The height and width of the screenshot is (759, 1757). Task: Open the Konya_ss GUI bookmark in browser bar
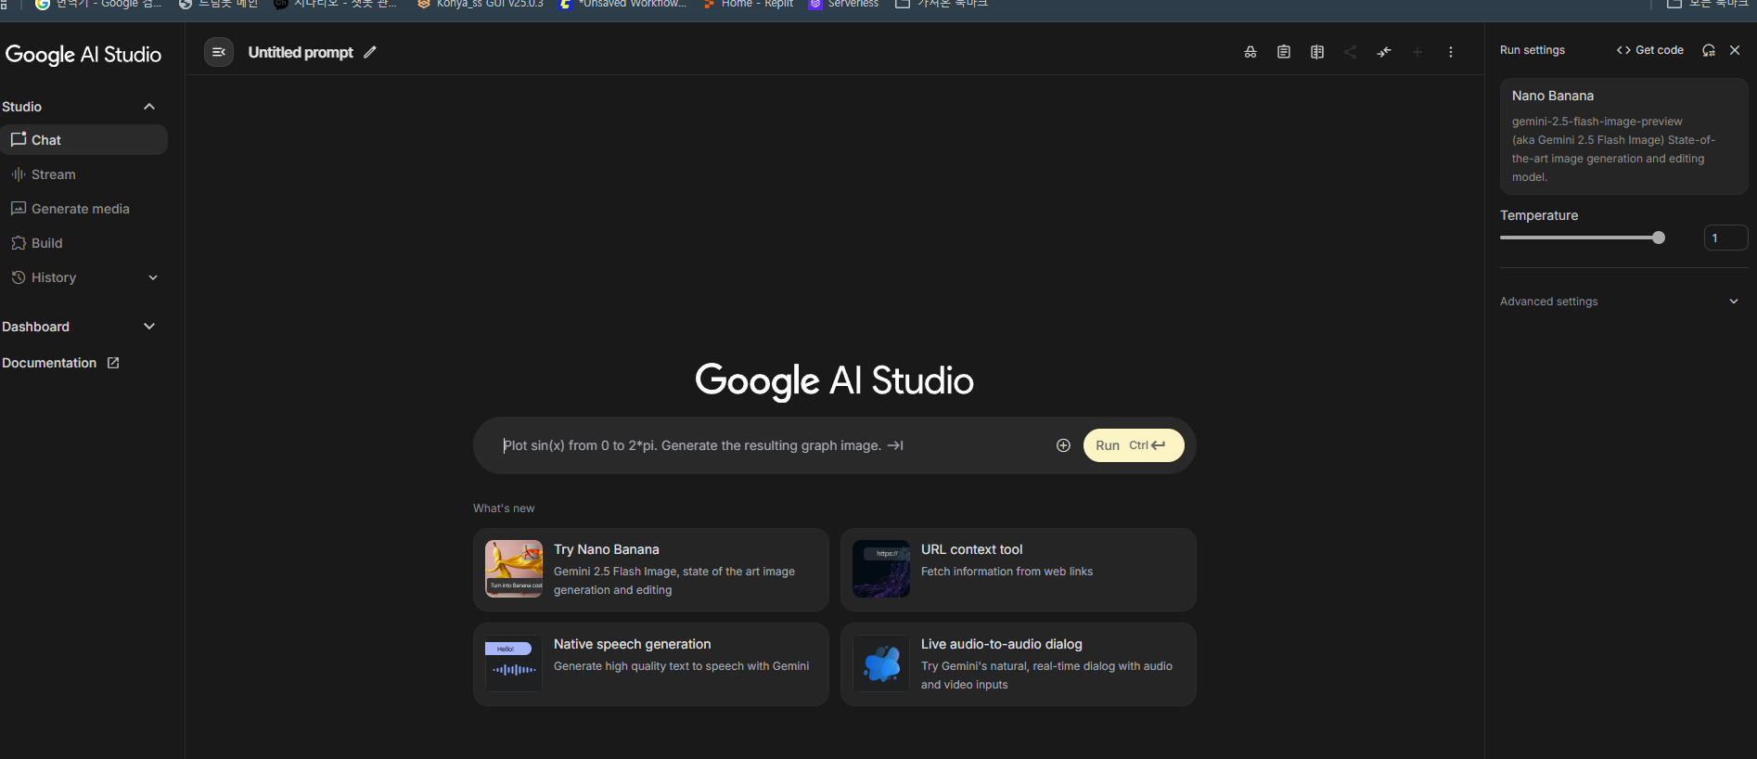(481, 4)
